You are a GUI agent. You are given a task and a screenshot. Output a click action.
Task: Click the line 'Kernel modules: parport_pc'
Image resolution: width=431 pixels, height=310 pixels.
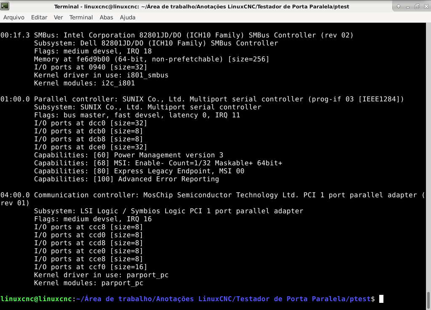88,283
